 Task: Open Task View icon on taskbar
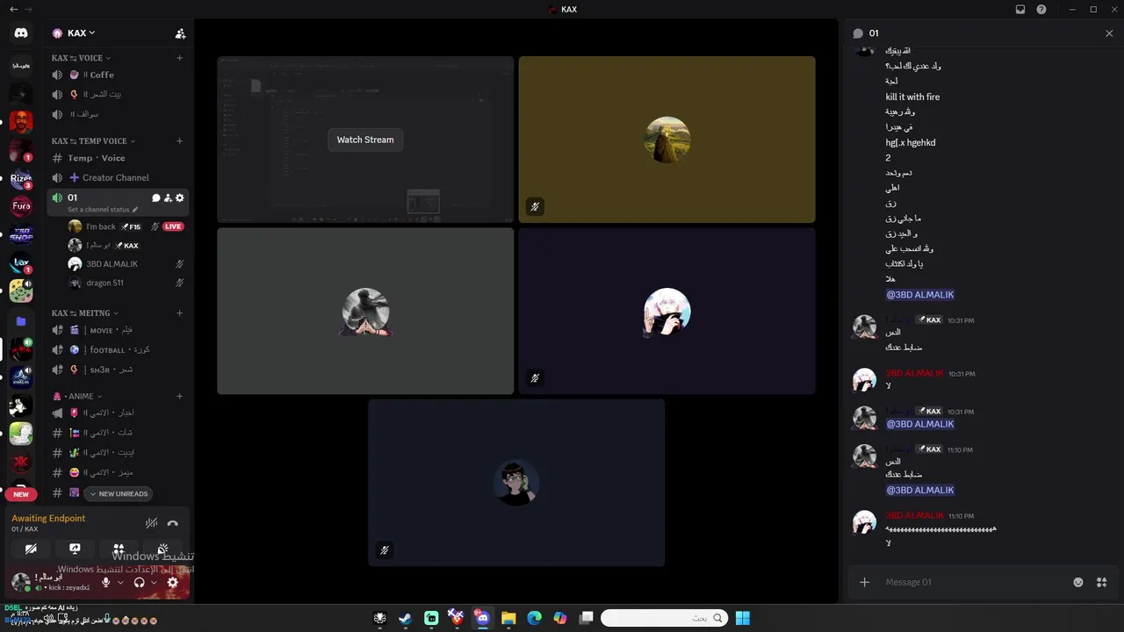click(x=587, y=618)
